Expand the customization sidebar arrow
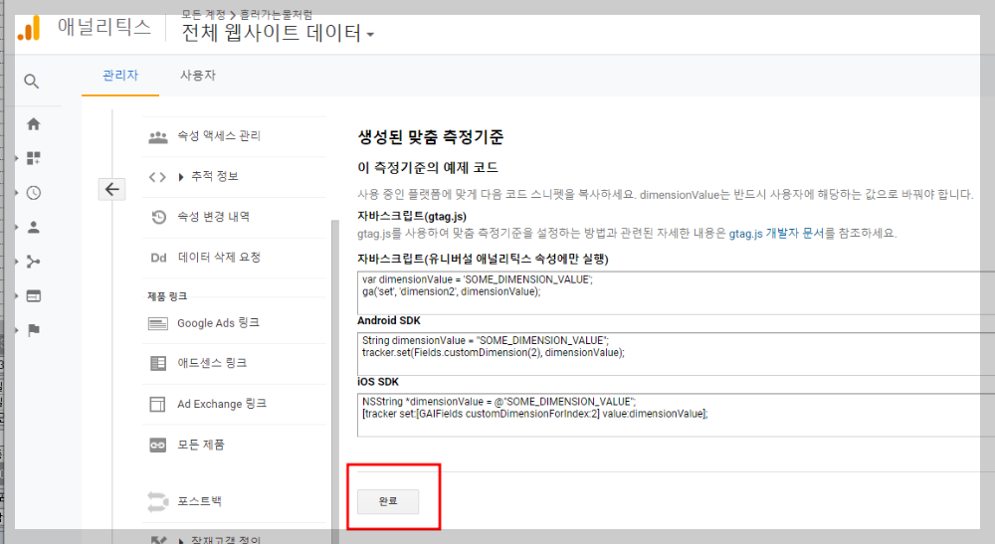The height and width of the screenshot is (544, 995). (x=17, y=158)
